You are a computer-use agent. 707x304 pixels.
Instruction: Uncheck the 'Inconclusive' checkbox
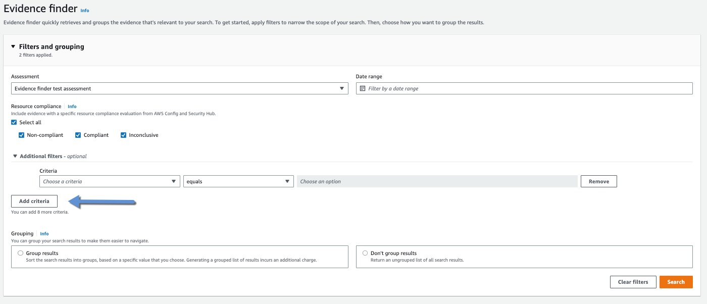[123, 135]
